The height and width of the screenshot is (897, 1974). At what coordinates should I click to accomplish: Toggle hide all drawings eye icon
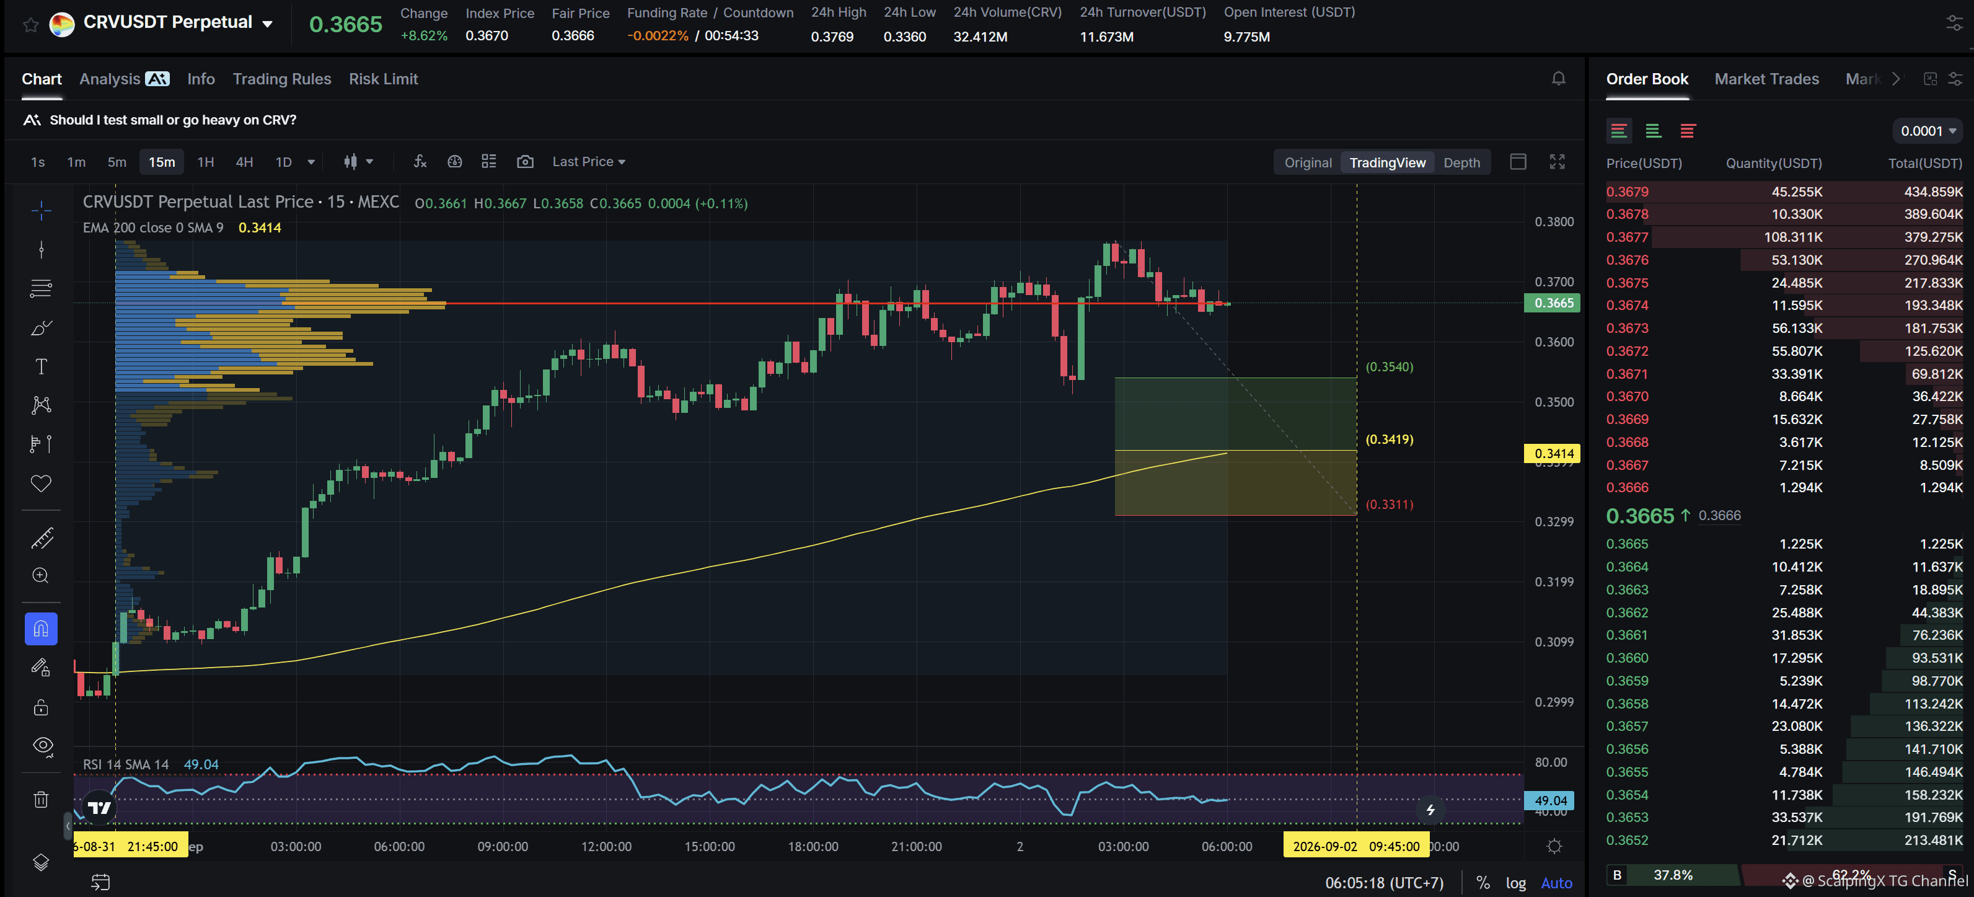click(x=43, y=746)
